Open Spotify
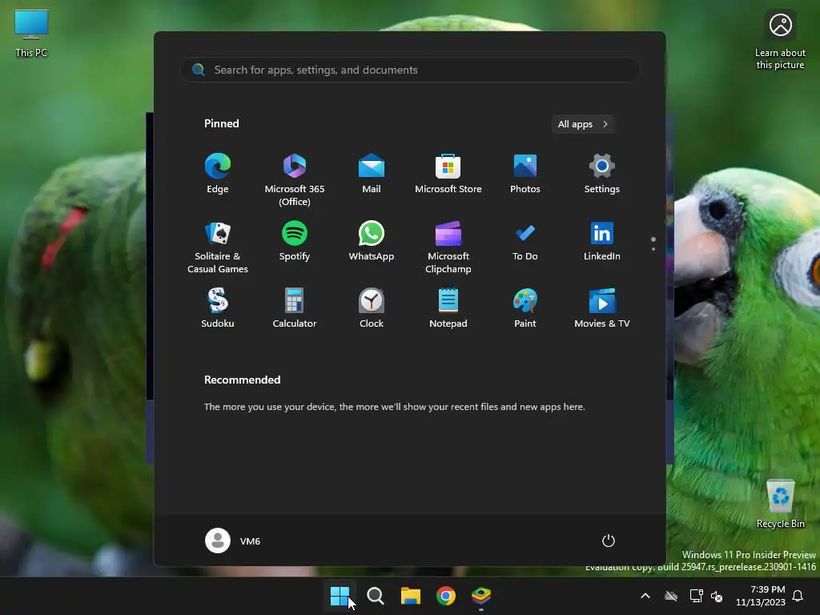The height and width of the screenshot is (615, 820). 295,241
